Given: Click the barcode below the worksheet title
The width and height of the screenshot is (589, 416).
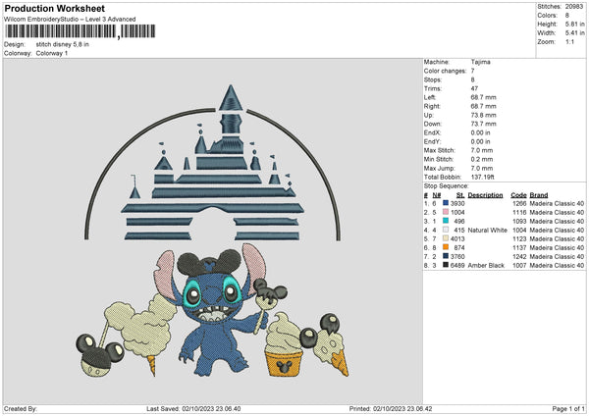Looking at the screenshot, I should (x=80, y=31).
